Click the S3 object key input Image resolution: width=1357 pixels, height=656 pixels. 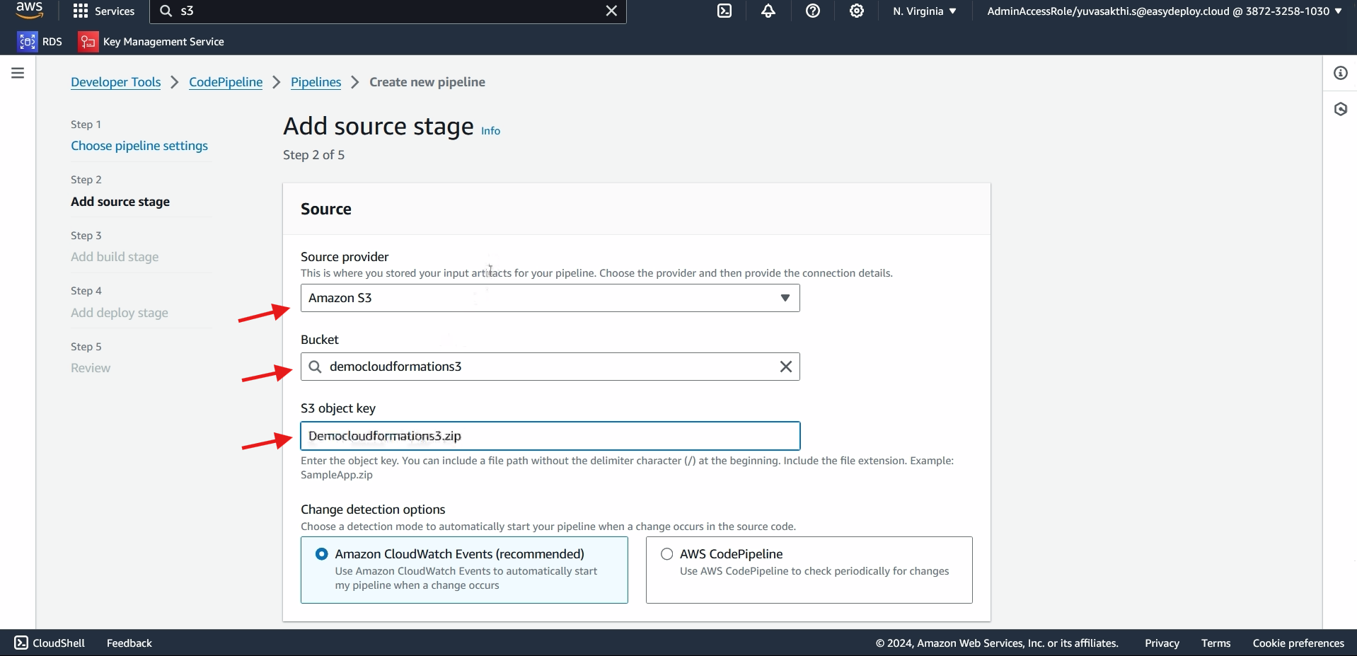[x=550, y=436]
